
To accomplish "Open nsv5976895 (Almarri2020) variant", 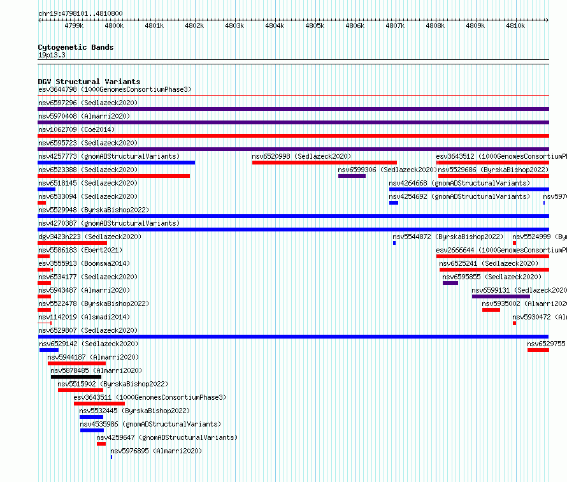I will pos(156,451).
